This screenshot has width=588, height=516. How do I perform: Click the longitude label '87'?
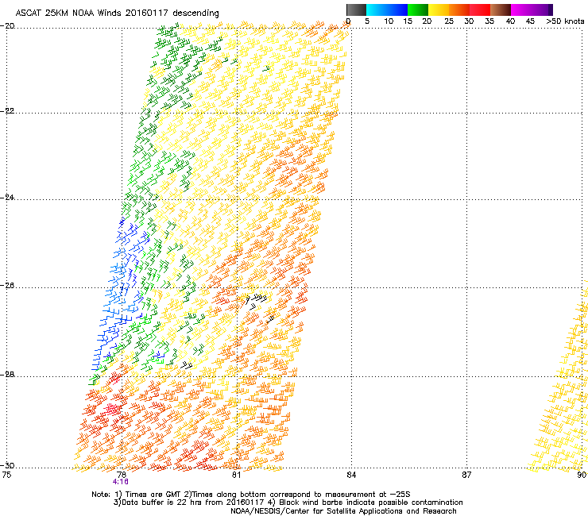click(466, 475)
